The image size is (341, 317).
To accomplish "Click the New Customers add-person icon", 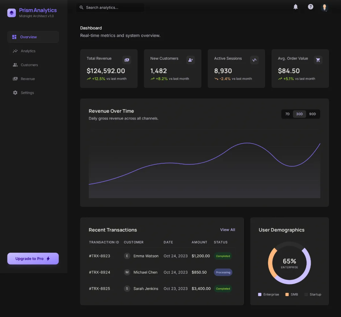I will (190, 60).
